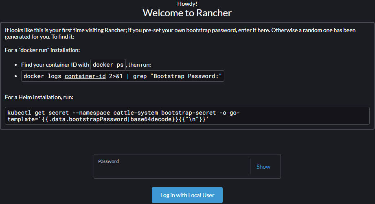Click the 'For a Helm installation, run:' text
The image size is (375, 204).
point(39,98)
